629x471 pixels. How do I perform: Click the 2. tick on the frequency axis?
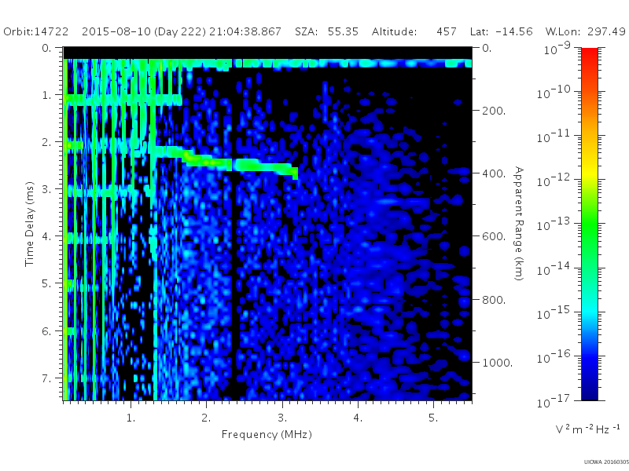click(x=206, y=418)
